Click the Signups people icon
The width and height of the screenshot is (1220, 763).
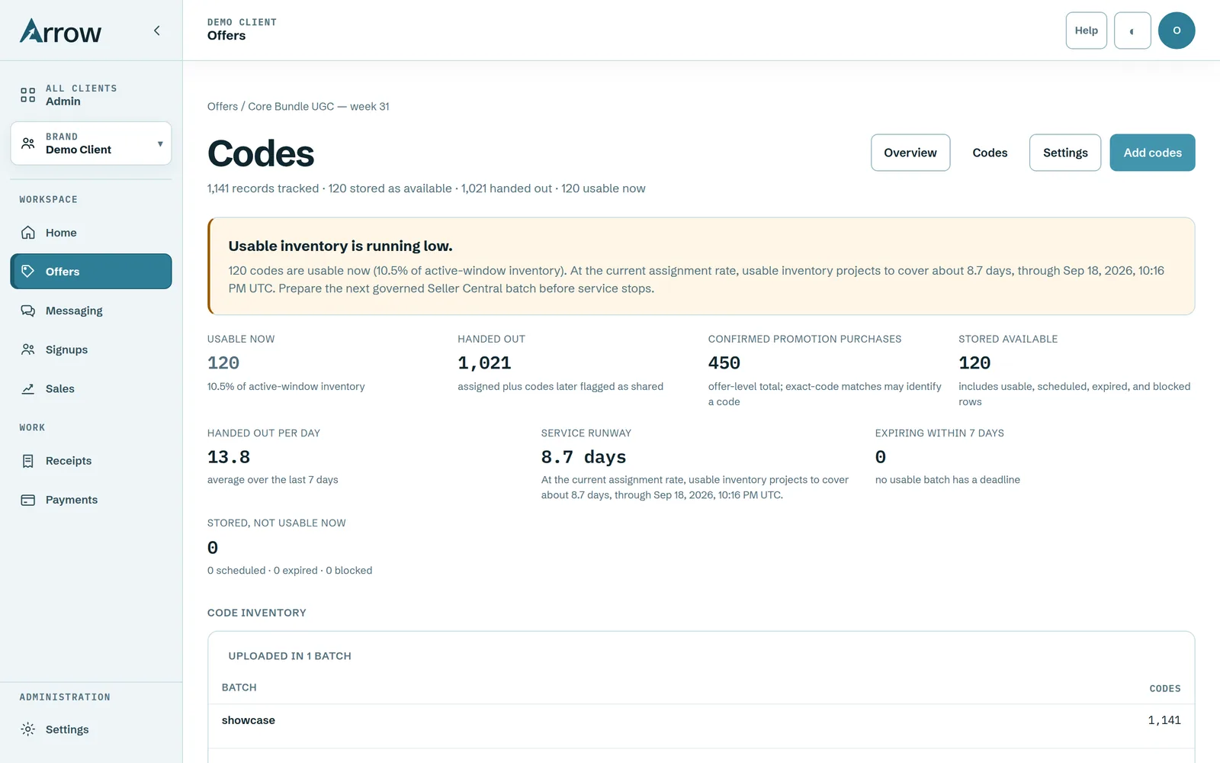click(28, 349)
